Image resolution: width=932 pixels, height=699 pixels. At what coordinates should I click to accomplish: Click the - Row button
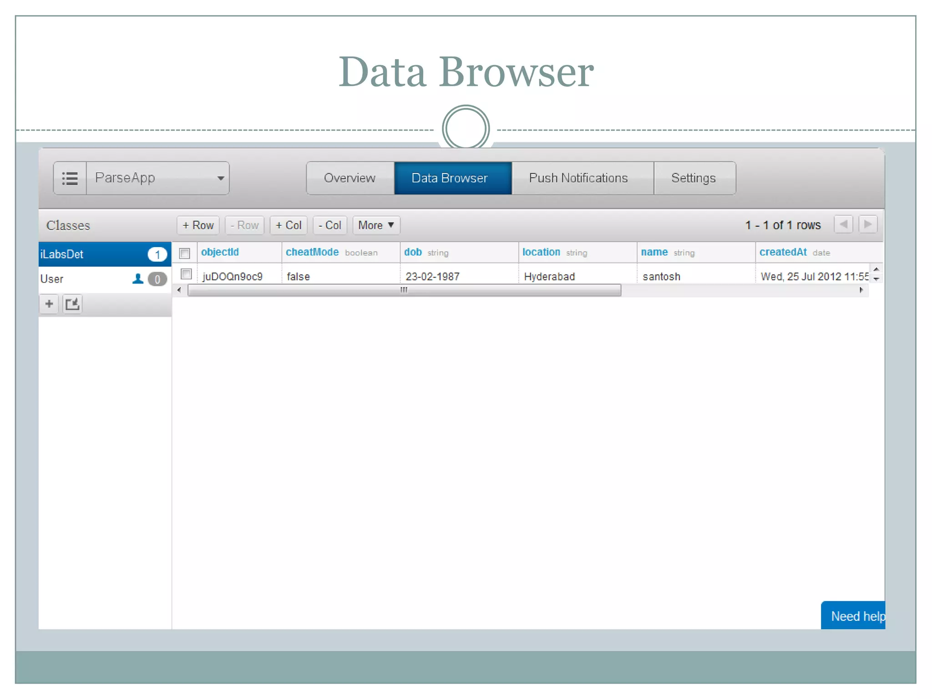tap(244, 225)
